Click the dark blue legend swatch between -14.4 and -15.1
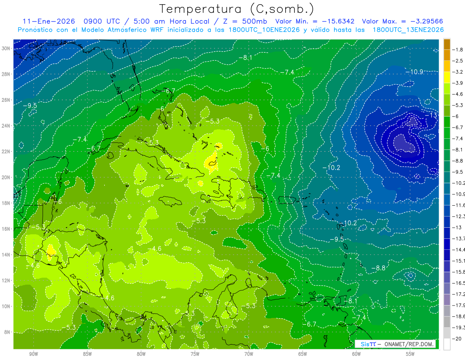 tap(447, 255)
